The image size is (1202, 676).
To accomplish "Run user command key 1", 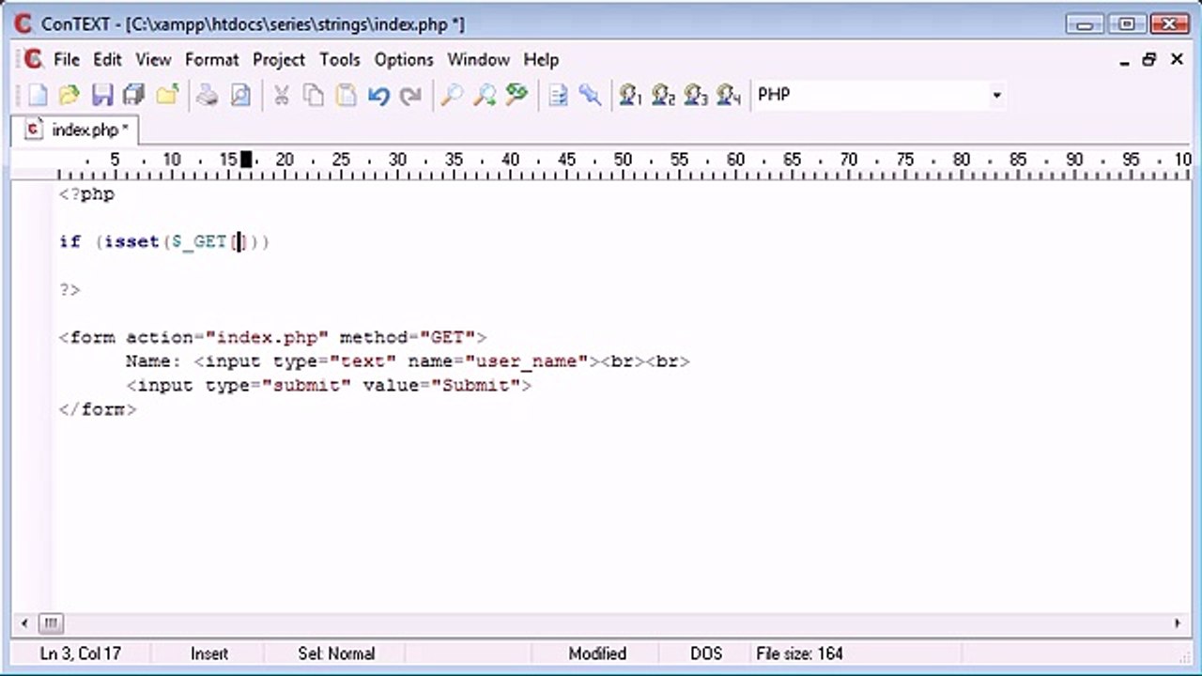I will (x=631, y=95).
